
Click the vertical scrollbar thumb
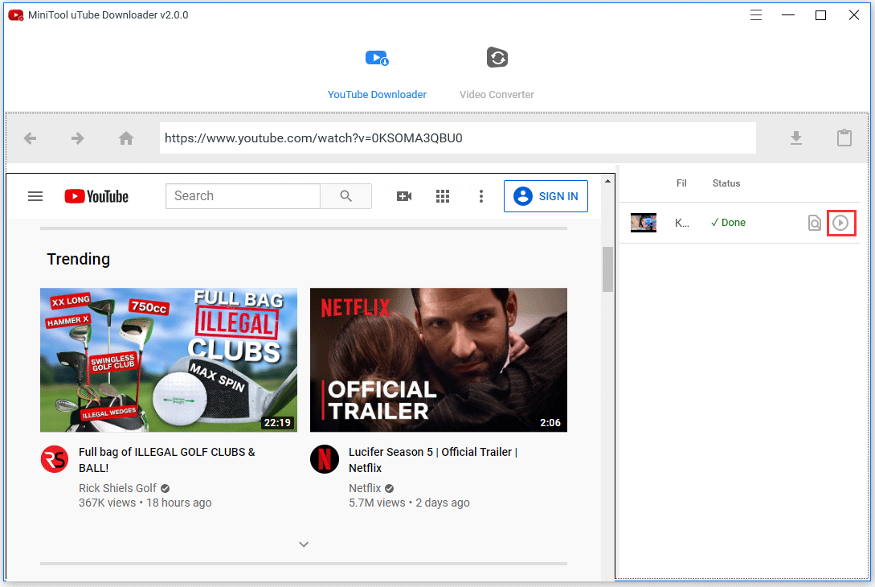click(607, 269)
